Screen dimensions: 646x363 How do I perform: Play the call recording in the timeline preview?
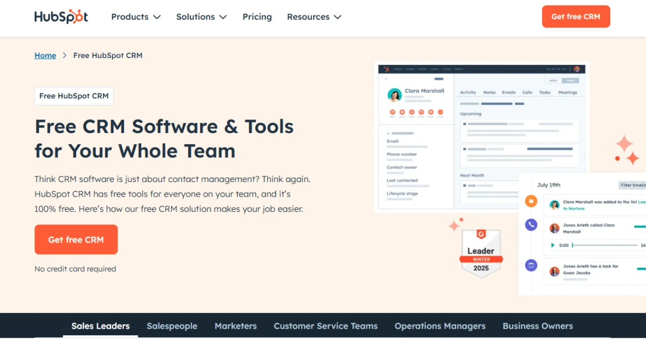[x=553, y=245]
